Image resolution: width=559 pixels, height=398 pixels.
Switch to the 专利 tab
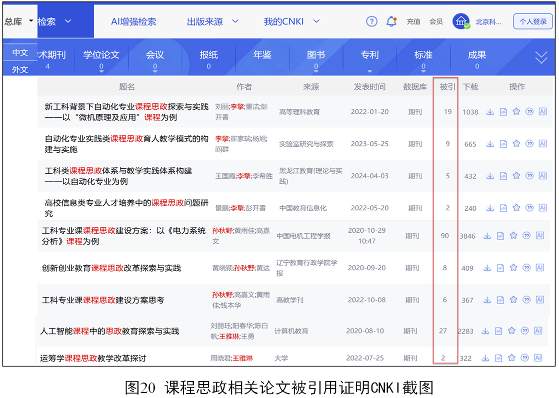pyautogui.click(x=369, y=55)
